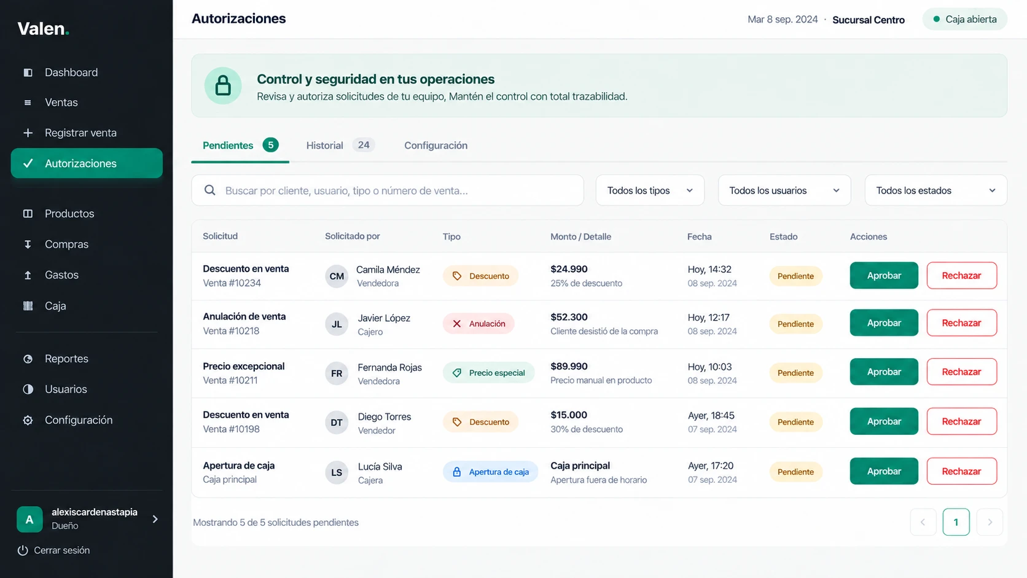Click the Usuarios sidebar icon
This screenshot has height=578, width=1027.
click(x=28, y=389)
